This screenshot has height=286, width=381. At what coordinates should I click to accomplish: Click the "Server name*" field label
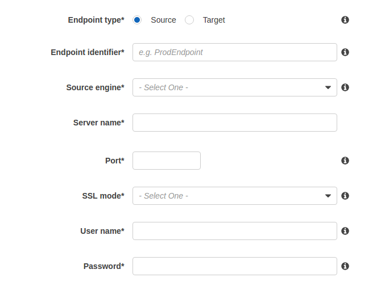click(98, 123)
